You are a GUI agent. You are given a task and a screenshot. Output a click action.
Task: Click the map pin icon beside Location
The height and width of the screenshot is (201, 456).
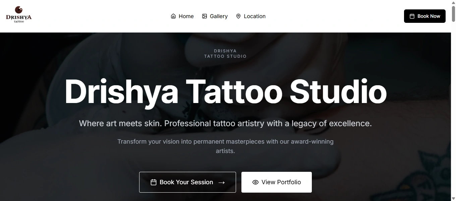tap(238, 16)
